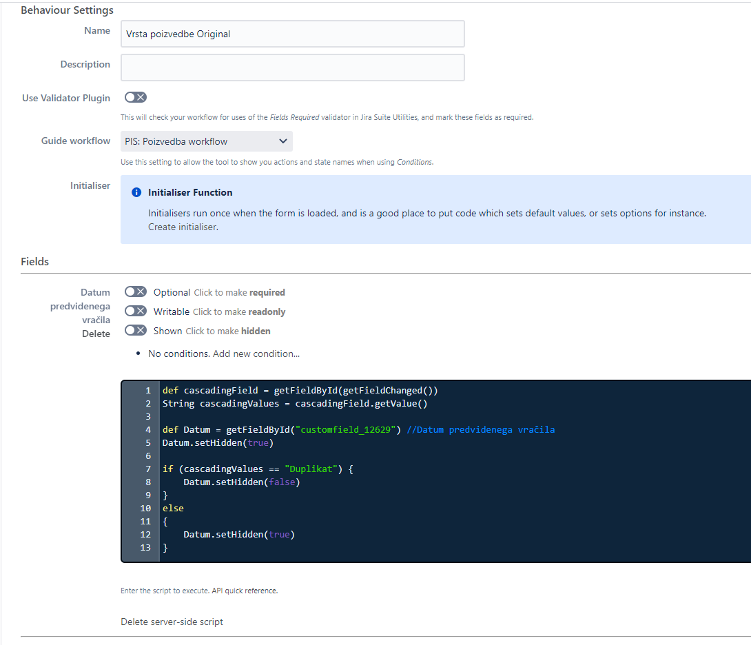Click the Fields section heading
Screen dimensions: 751x645
click(35, 262)
